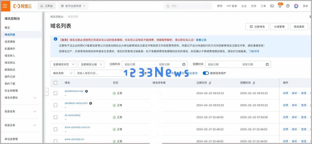This screenshot has width=312, height=144.
Task: Open the 域名名称 search type dropdown
Action: [x=62, y=73]
